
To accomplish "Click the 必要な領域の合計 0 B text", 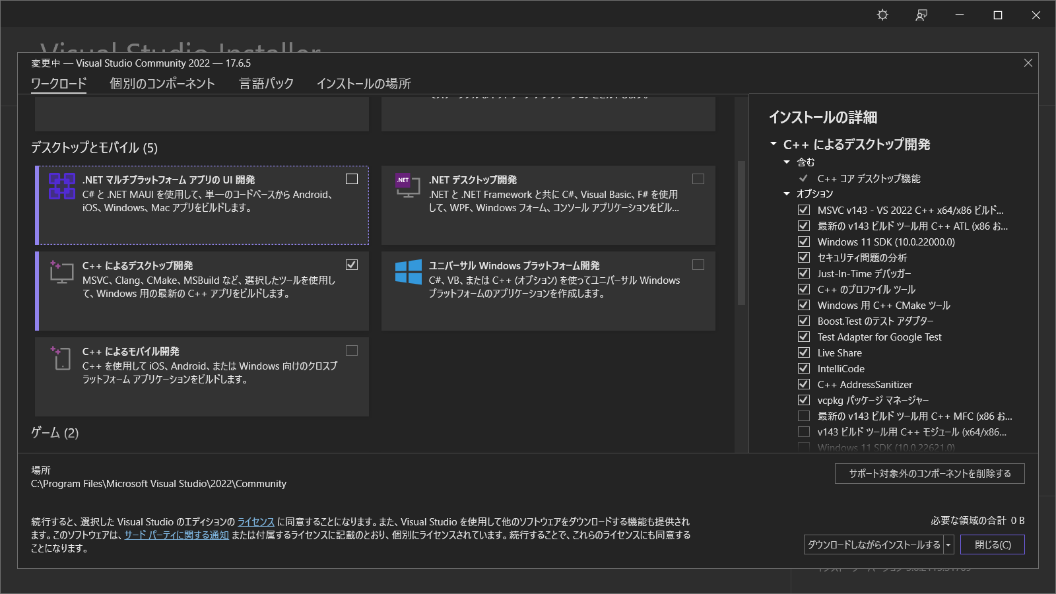I will (x=977, y=521).
